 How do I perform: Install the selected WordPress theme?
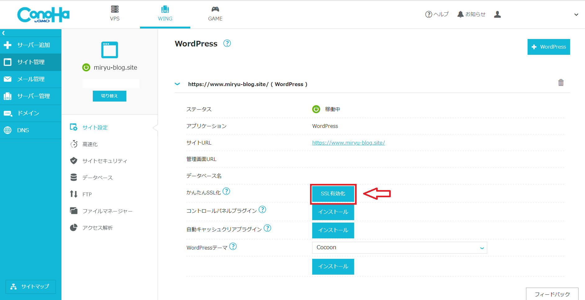click(333, 267)
